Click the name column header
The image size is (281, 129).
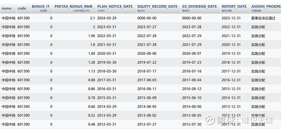coord(7,8)
